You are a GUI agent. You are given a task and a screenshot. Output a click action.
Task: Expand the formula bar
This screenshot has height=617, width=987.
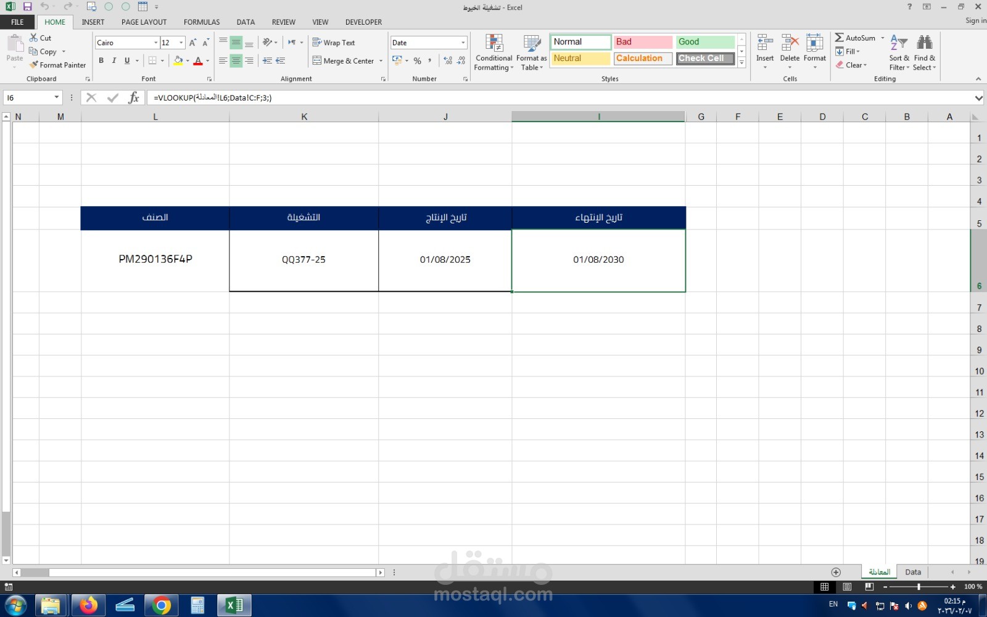[x=978, y=97]
